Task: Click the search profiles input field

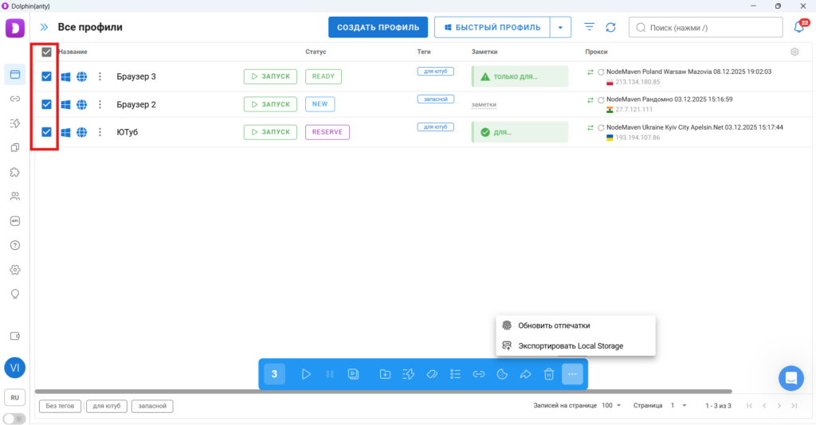Action: (x=709, y=28)
